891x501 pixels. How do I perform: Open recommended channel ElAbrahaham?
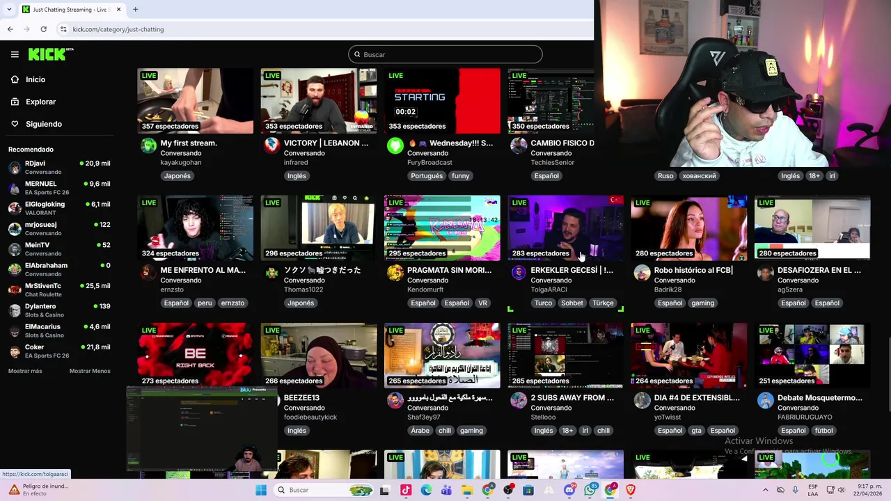[x=59, y=269]
